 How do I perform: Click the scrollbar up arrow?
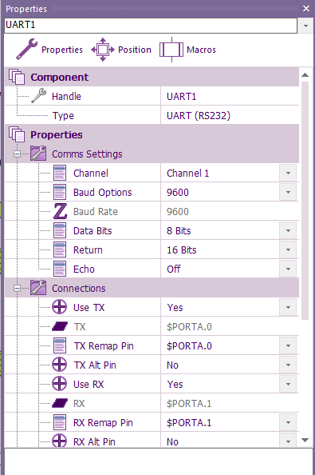click(305, 75)
